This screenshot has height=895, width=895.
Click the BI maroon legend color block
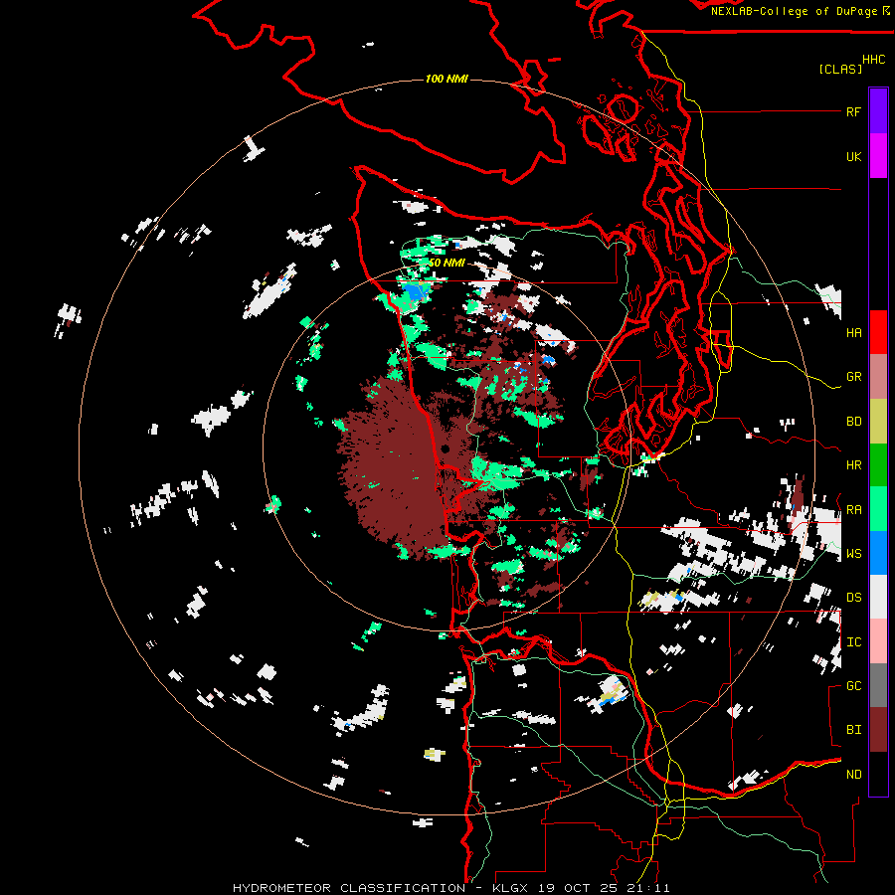click(x=878, y=730)
